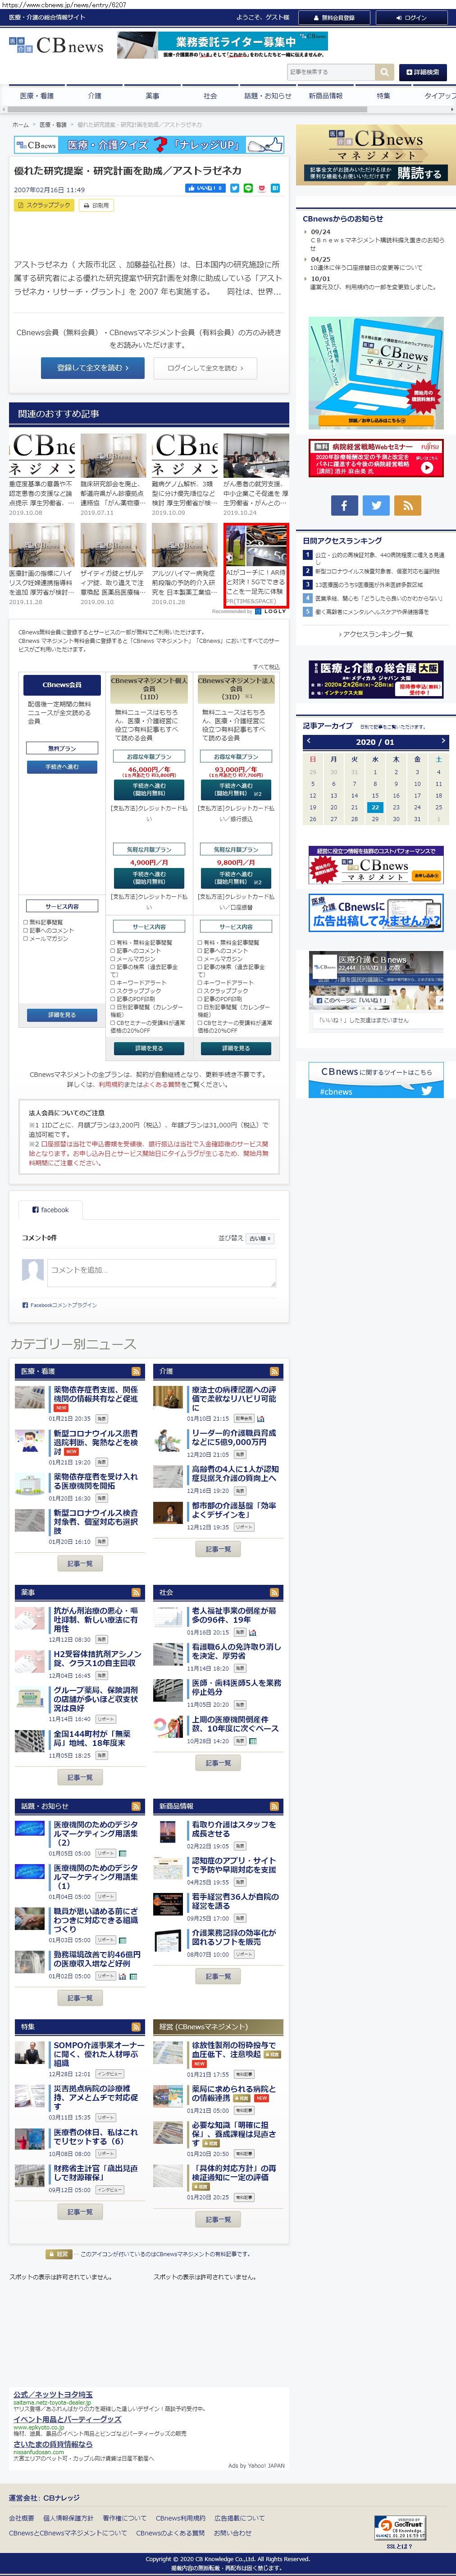Image resolution: width=456 pixels, height=2576 pixels.
Task: Go to next month in archive calendar
Action: point(443,741)
